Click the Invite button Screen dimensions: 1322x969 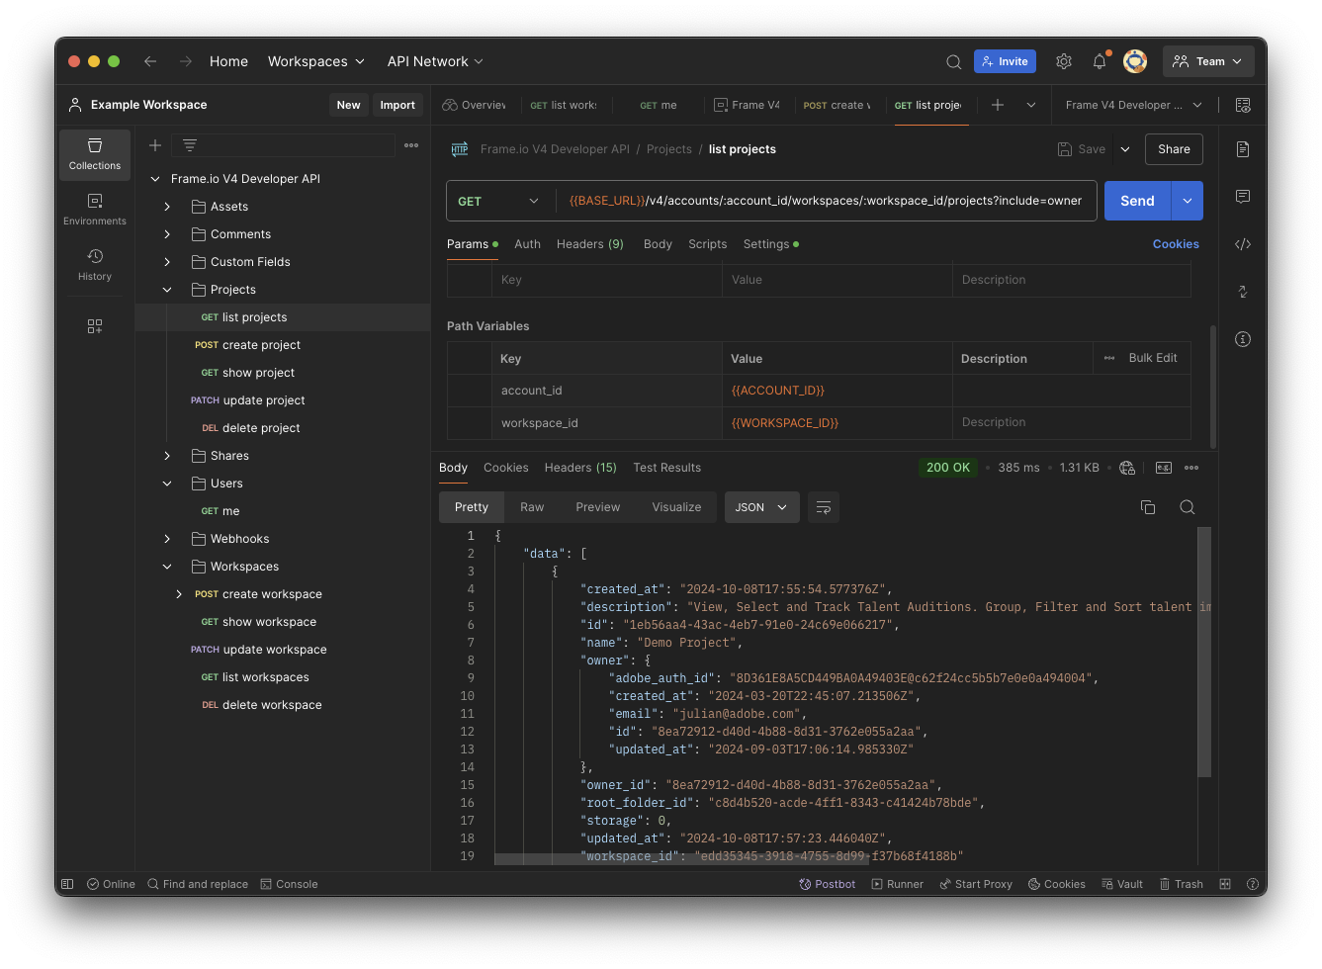click(x=1005, y=60)
